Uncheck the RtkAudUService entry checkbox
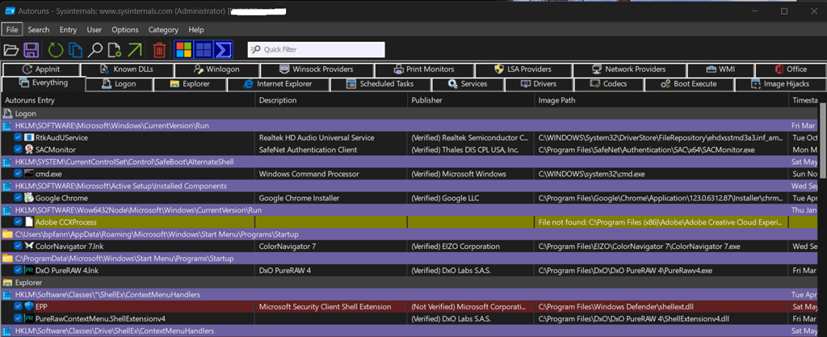Image resolution: width=827 pixels, height=337 pixels. point(19,138)
